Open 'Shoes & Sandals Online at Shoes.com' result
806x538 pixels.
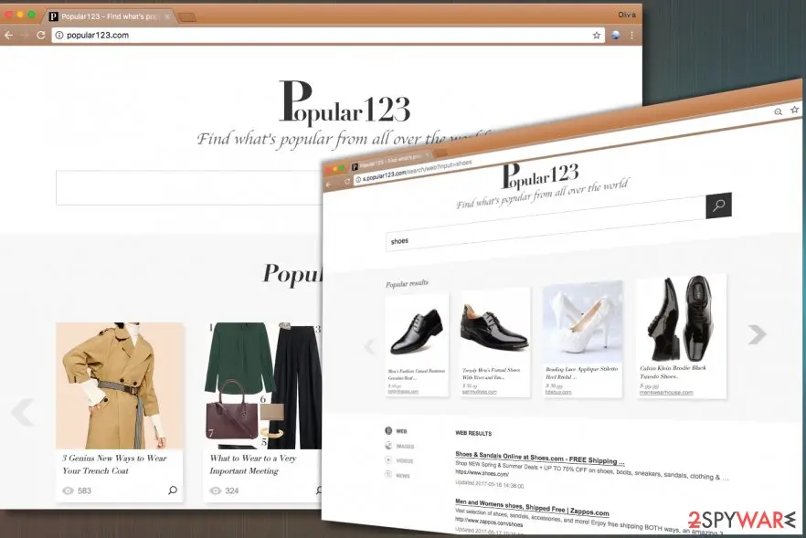540,458
